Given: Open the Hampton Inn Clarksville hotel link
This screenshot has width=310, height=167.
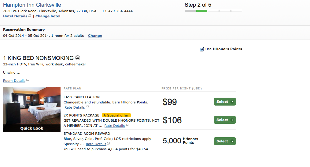Looking at the screenshot, I should [x=32, y=5].
